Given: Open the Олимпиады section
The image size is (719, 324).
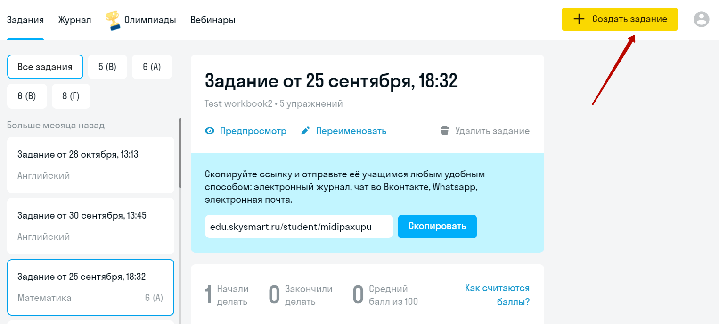Looking at the screenshot, I should click(150, 20).
